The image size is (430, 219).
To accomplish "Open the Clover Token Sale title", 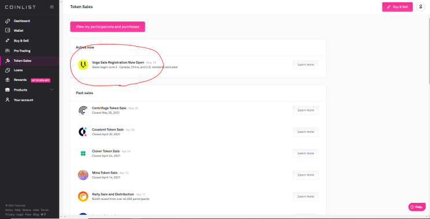I will tap(106, 151).
